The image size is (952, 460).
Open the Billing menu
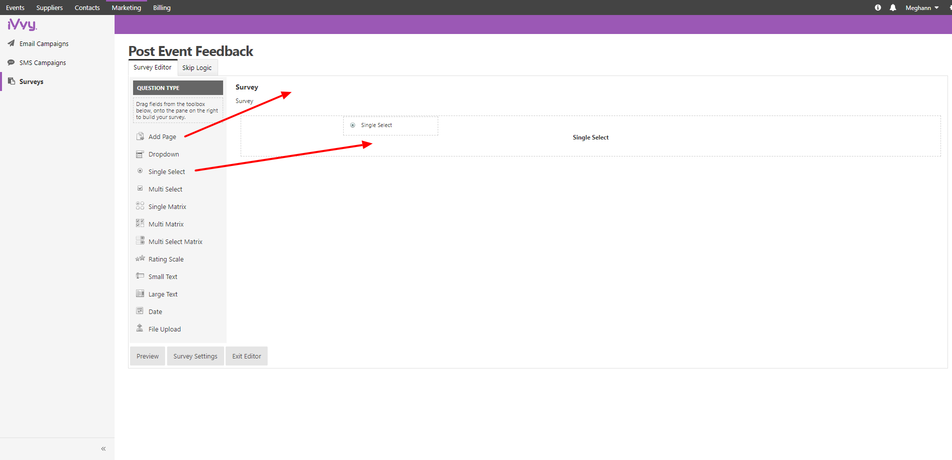click(x=162, y=7)
